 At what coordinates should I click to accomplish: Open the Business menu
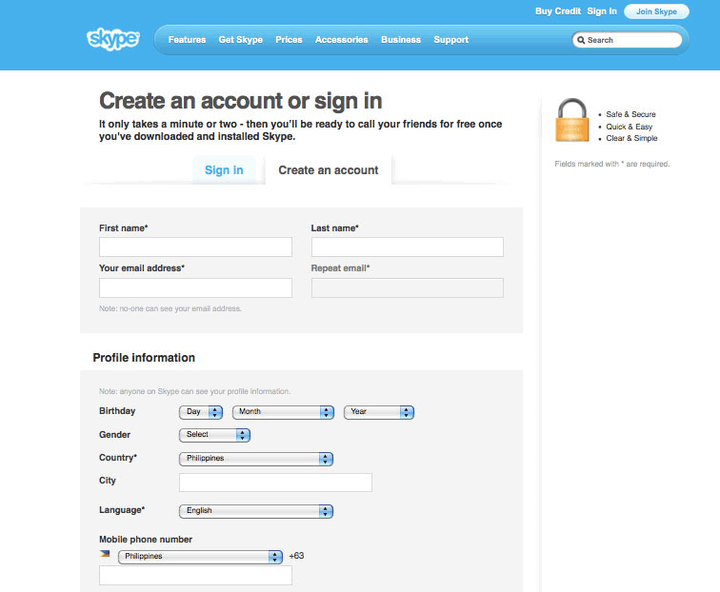tap(401, 40)
